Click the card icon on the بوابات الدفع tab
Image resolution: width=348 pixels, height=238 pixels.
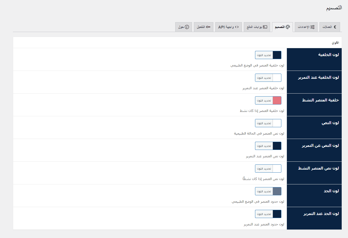pos(265,27)
